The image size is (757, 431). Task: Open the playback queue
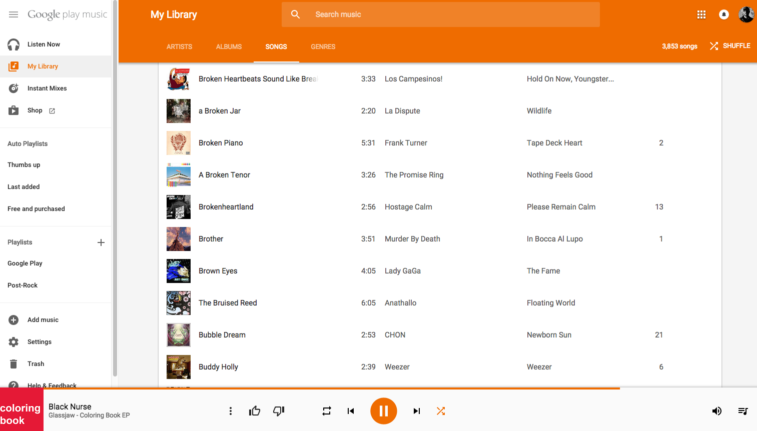743,411
